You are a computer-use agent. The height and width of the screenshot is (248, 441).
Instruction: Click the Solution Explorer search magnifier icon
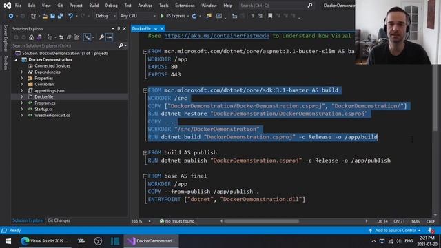click(x=121, y=45)
